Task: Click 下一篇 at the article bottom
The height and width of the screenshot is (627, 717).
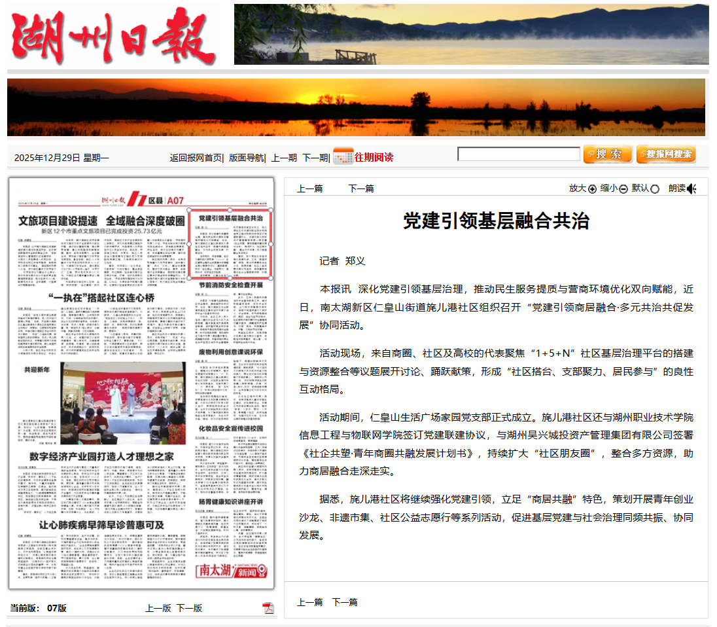Action: (344, 602)
